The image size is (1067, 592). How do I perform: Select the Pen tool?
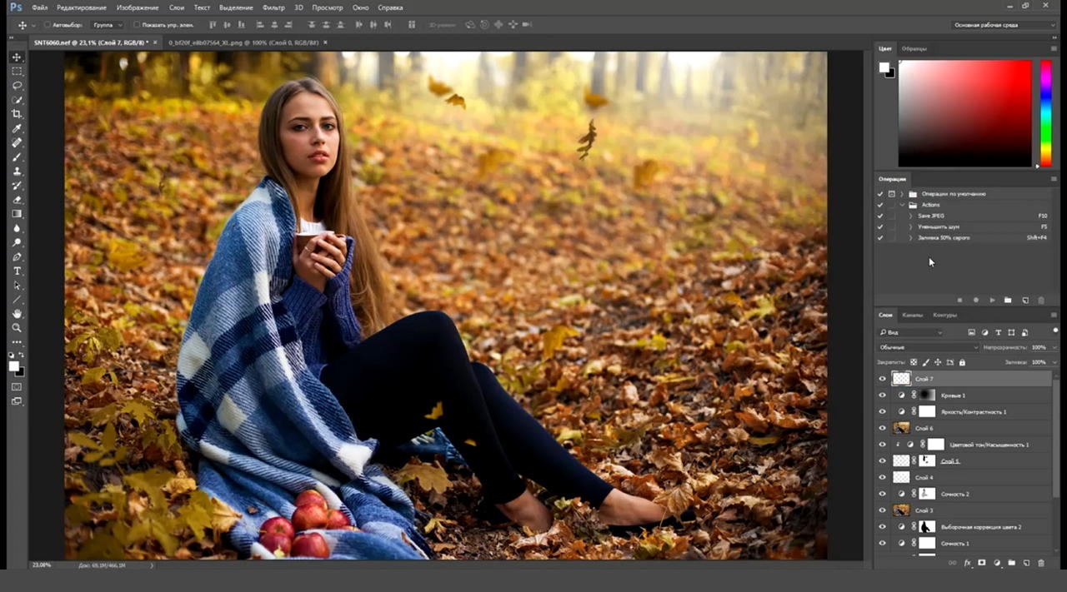[x=17, y=257]
